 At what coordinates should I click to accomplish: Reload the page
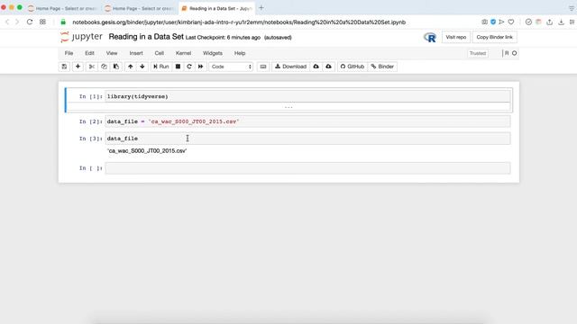click(x=30, y=22)
